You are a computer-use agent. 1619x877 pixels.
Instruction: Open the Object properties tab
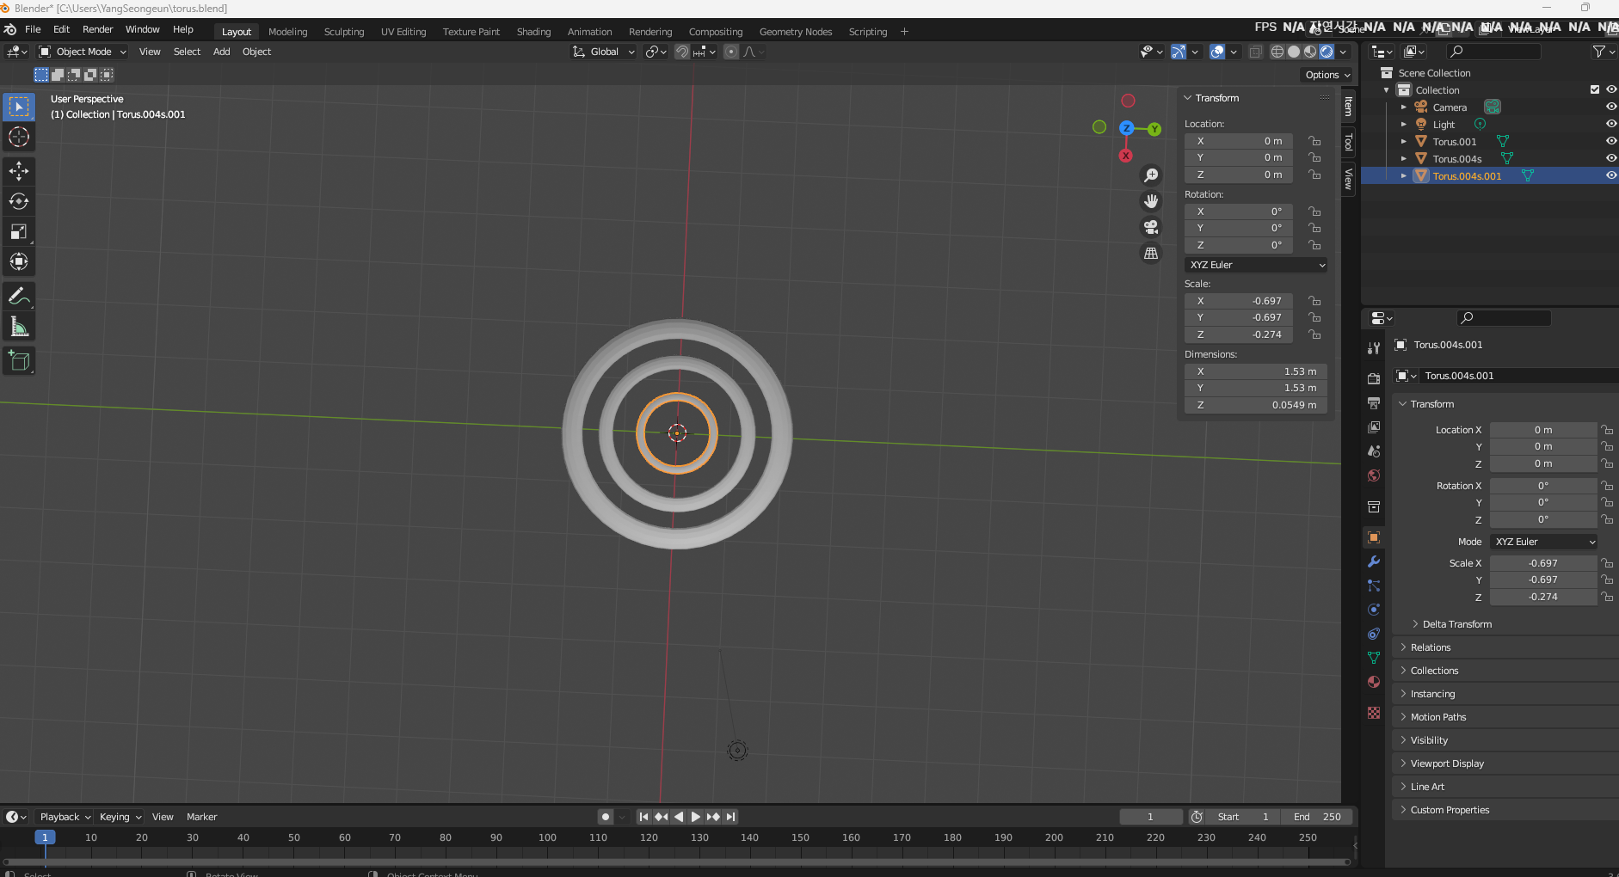pyautogui.click(x=1374, y=537)
